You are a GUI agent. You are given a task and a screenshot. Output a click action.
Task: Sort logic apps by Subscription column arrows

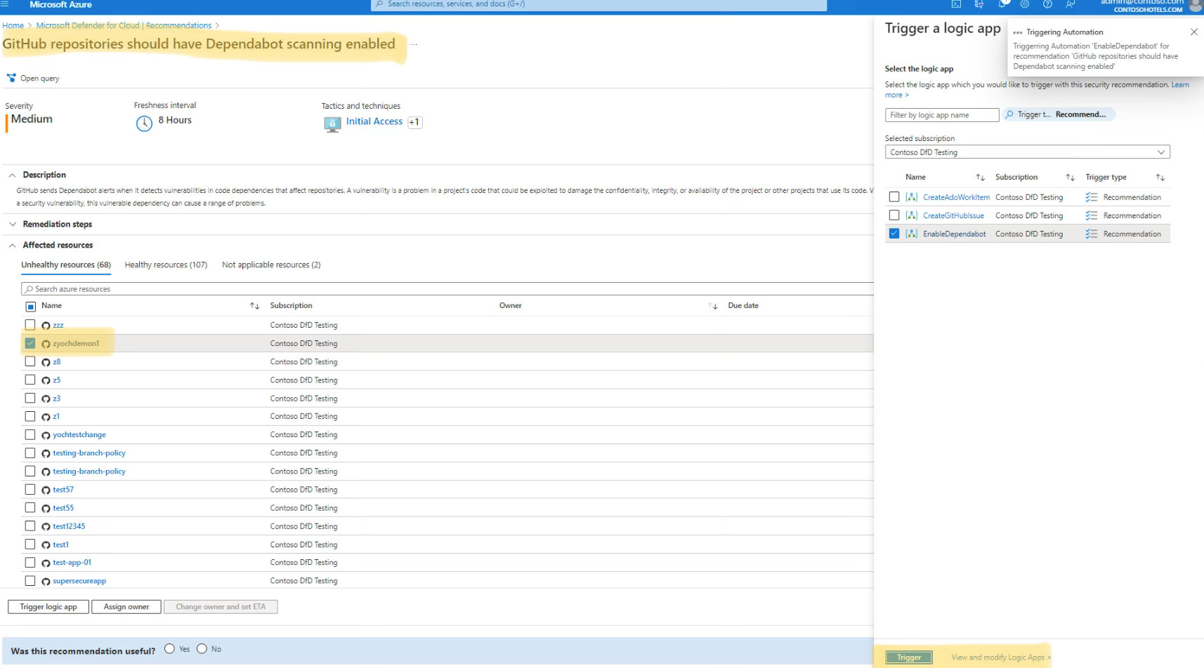1070,178
